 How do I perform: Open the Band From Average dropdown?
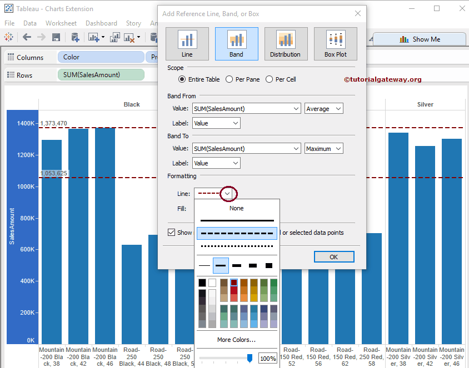point(323,109)
